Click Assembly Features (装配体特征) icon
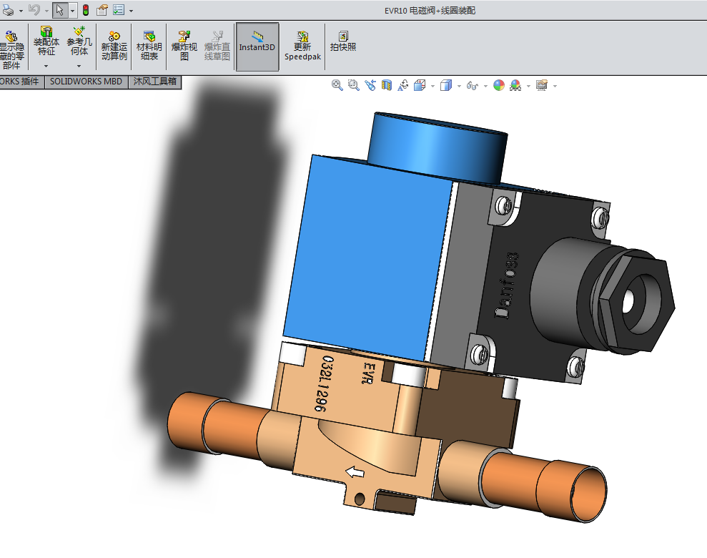Viewport: 707px width, 558px height. (x=46, y=41)
